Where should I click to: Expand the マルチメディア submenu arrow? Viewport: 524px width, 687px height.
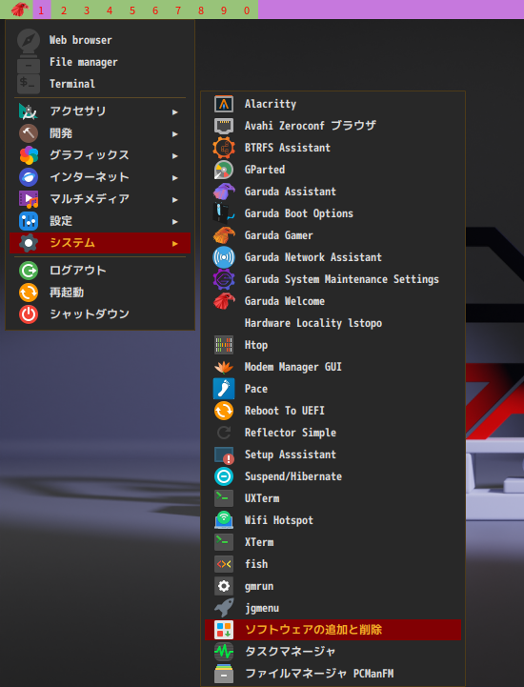click(174, 200)
